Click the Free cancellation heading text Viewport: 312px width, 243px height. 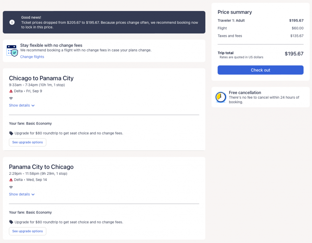(245, 93)
